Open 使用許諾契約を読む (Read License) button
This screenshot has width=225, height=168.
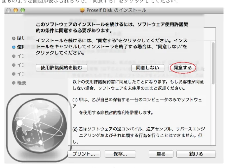(61, 68)
